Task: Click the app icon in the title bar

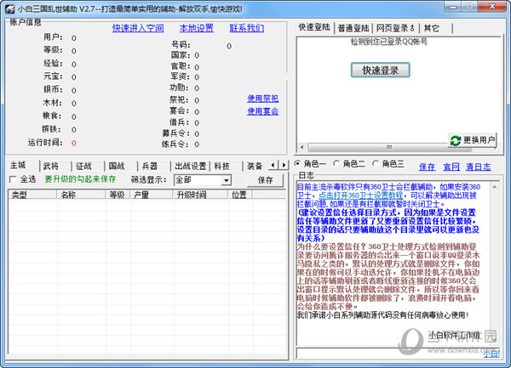Action: pyautogui.click(x=9, y=8)
